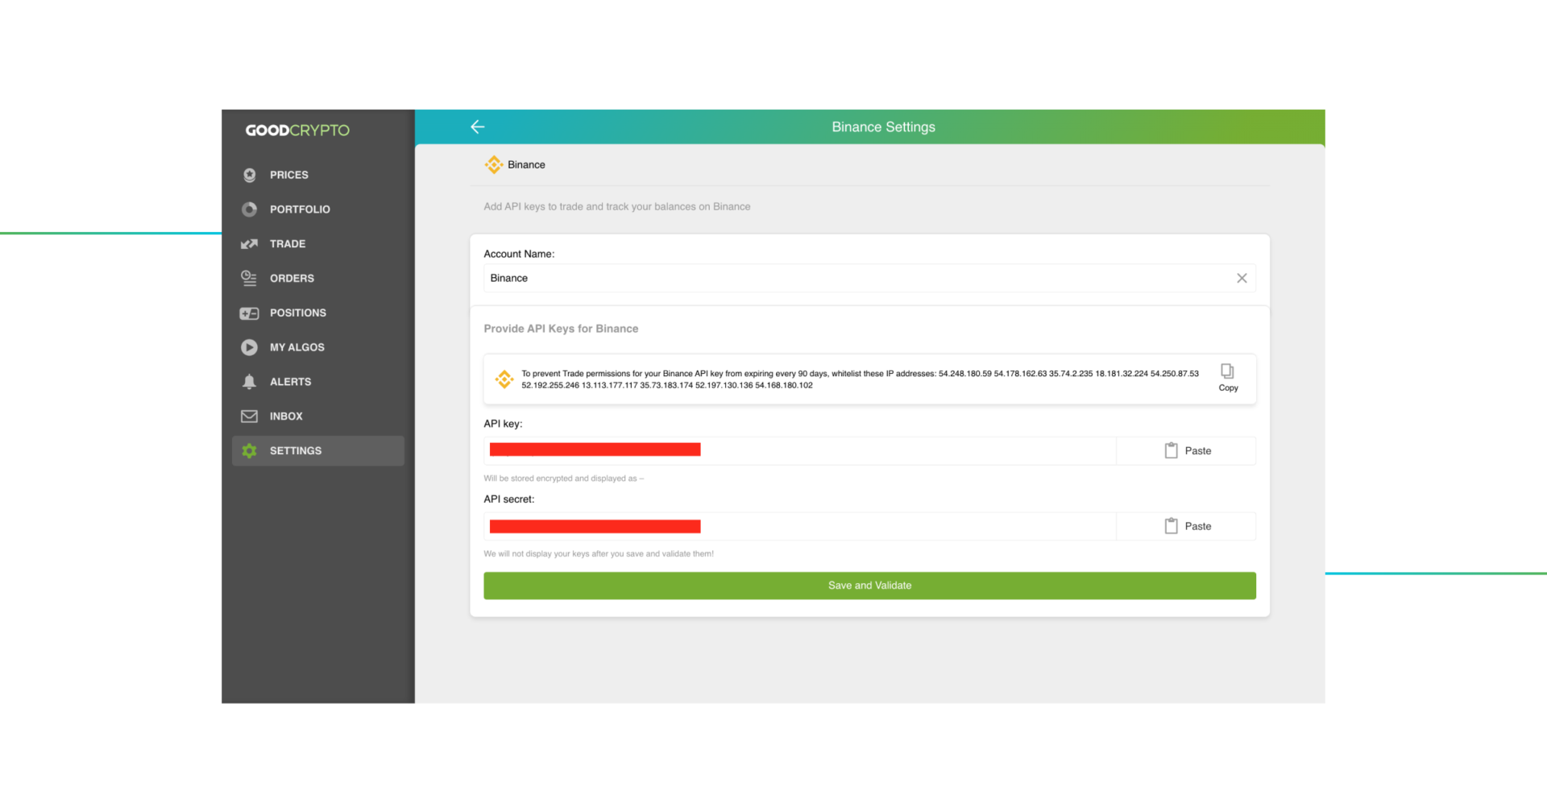Copy the whitelisted IP addresses
The height and width of the screenshot is (812, 1547).
click(1227, 376)
